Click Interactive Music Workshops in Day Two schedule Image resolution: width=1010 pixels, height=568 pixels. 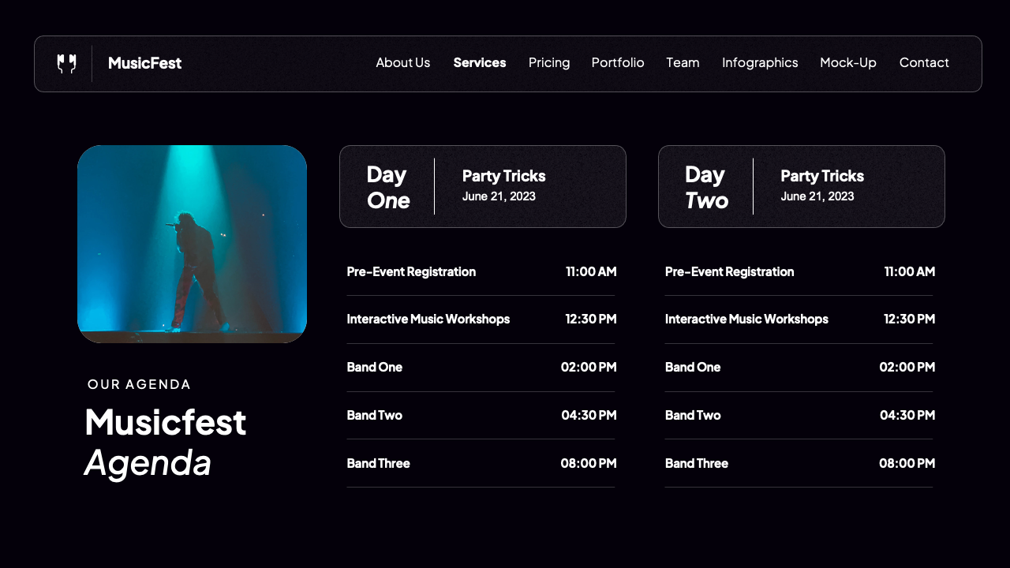point(746,319)
